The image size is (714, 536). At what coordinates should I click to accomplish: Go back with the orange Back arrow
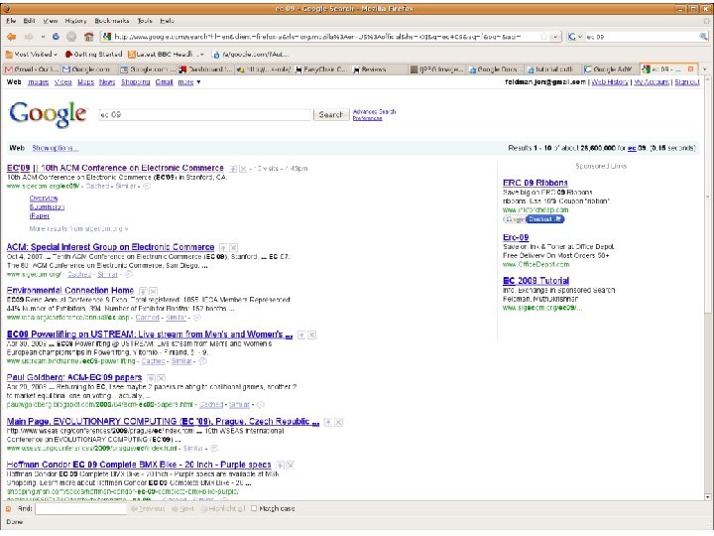tap(11, 37)
